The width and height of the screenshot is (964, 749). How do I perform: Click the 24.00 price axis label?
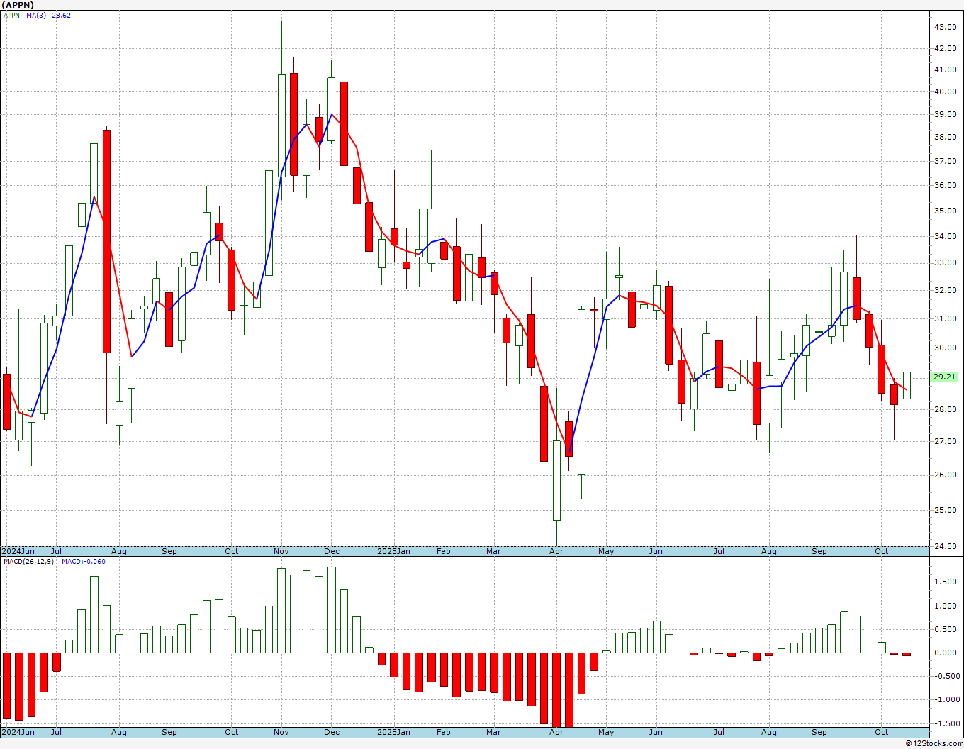pos(945,546)
